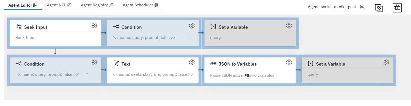
Task: Select the Seek Input node body
Action: 56,38
